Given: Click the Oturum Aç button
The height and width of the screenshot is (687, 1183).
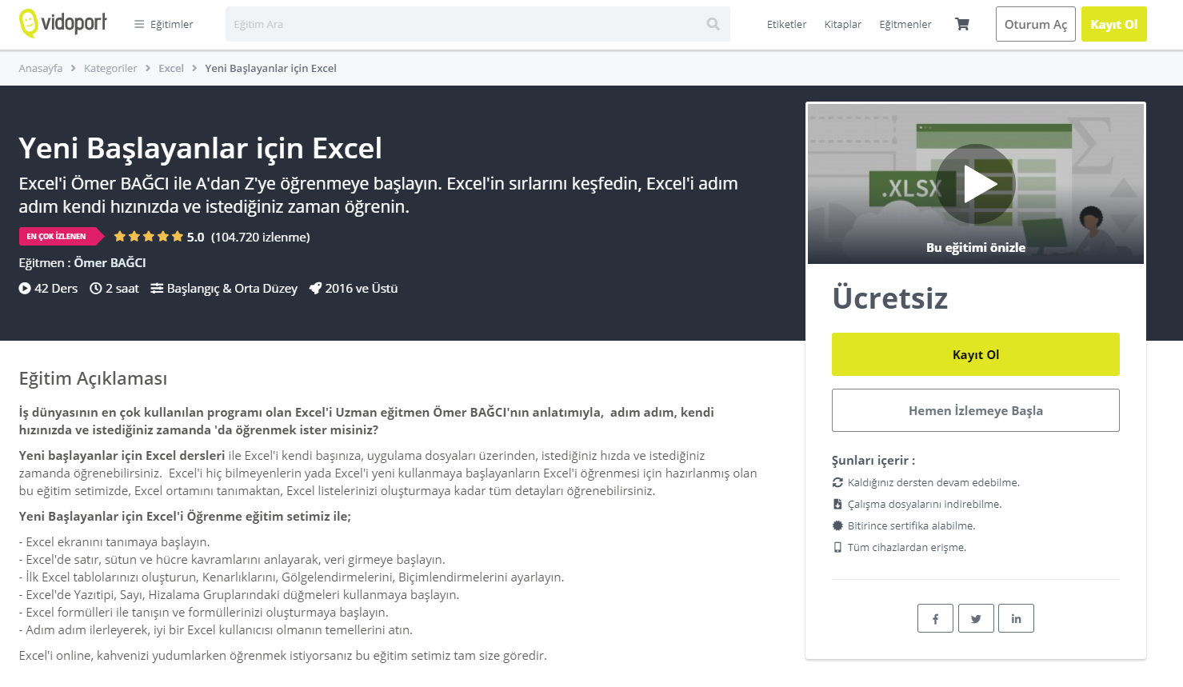Looking at the screenshot, I should click(1036, 24).
